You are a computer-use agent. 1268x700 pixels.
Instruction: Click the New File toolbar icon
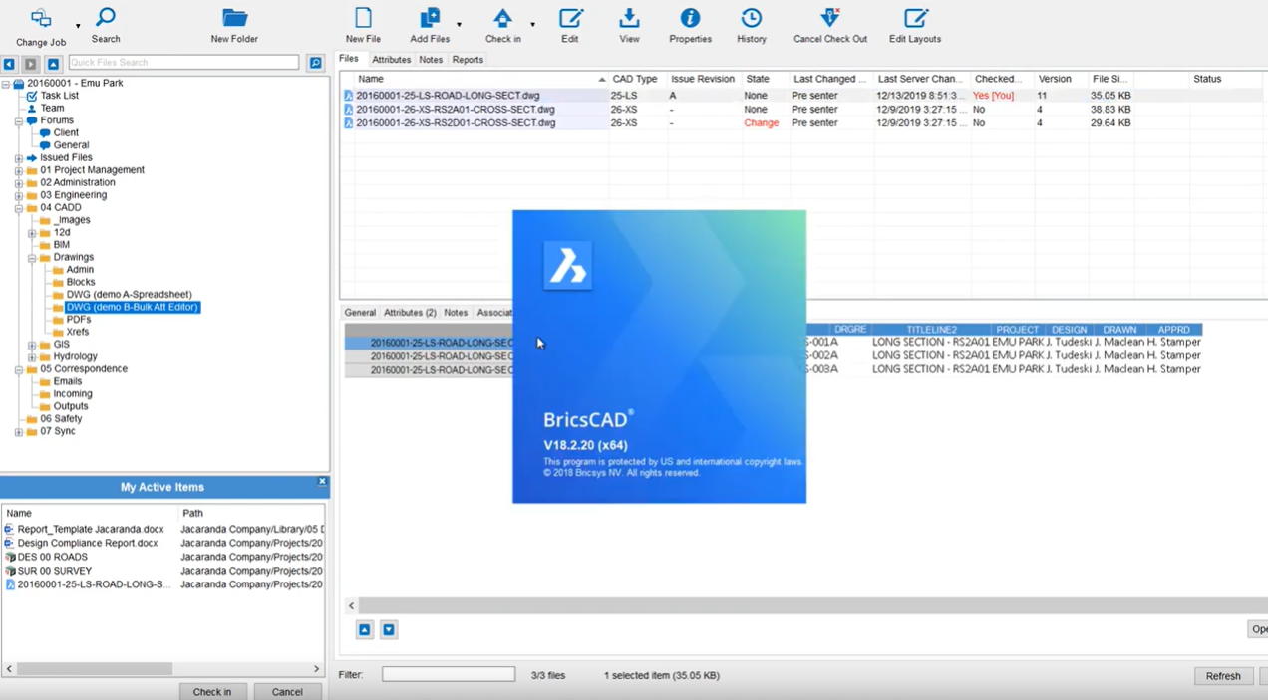coord(363,18)
